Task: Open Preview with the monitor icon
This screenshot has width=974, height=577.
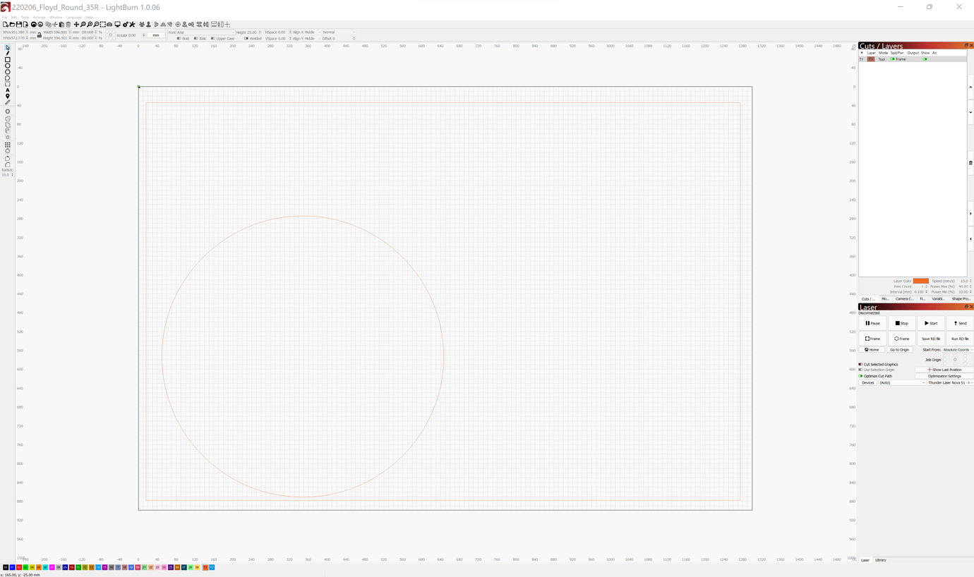Action: (118, 25)
